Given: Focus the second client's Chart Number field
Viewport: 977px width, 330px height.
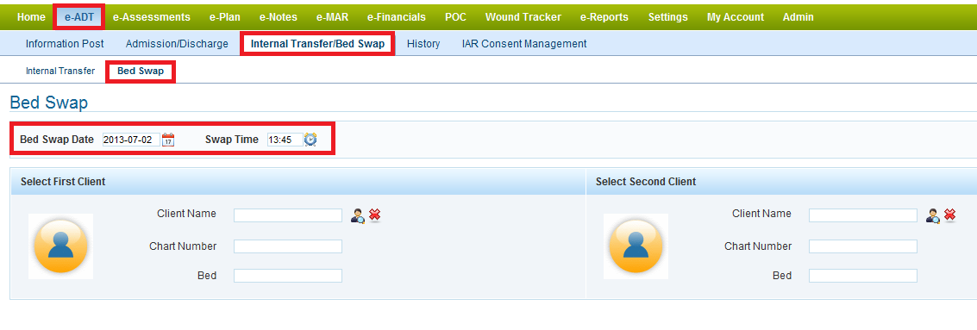Looking at the screenshot, I should coord(863,246).
